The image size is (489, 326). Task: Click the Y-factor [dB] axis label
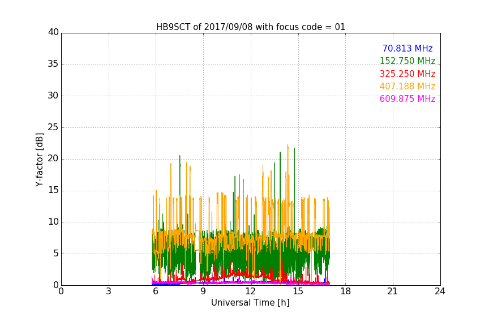click(x=39, y=160)
